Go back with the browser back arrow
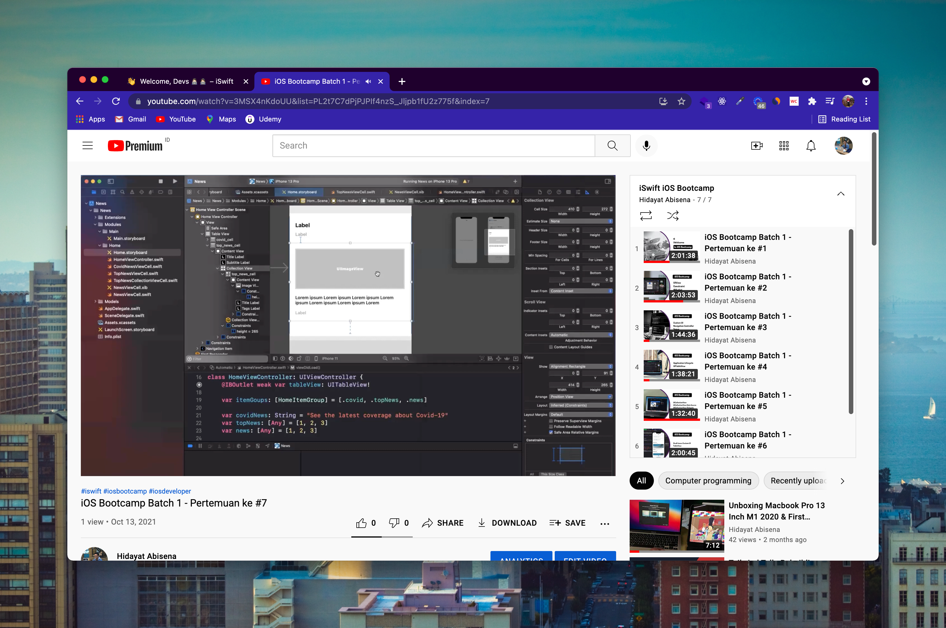Screen dimensions: 946x628 pyautogui.click(x=80, y=101)
